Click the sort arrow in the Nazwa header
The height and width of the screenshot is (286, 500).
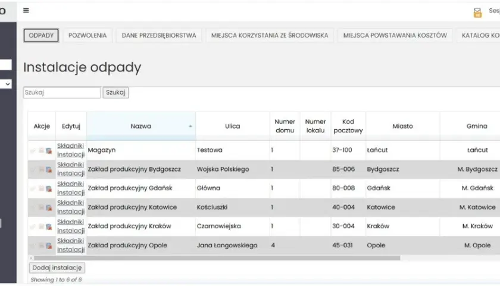(190, 126)
